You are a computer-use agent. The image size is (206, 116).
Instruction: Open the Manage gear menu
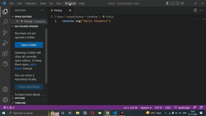[5, 100]
